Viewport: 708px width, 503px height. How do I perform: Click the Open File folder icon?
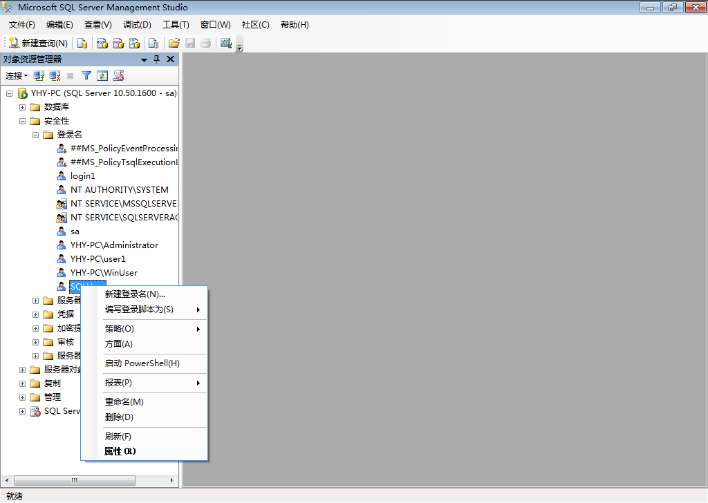174,44
